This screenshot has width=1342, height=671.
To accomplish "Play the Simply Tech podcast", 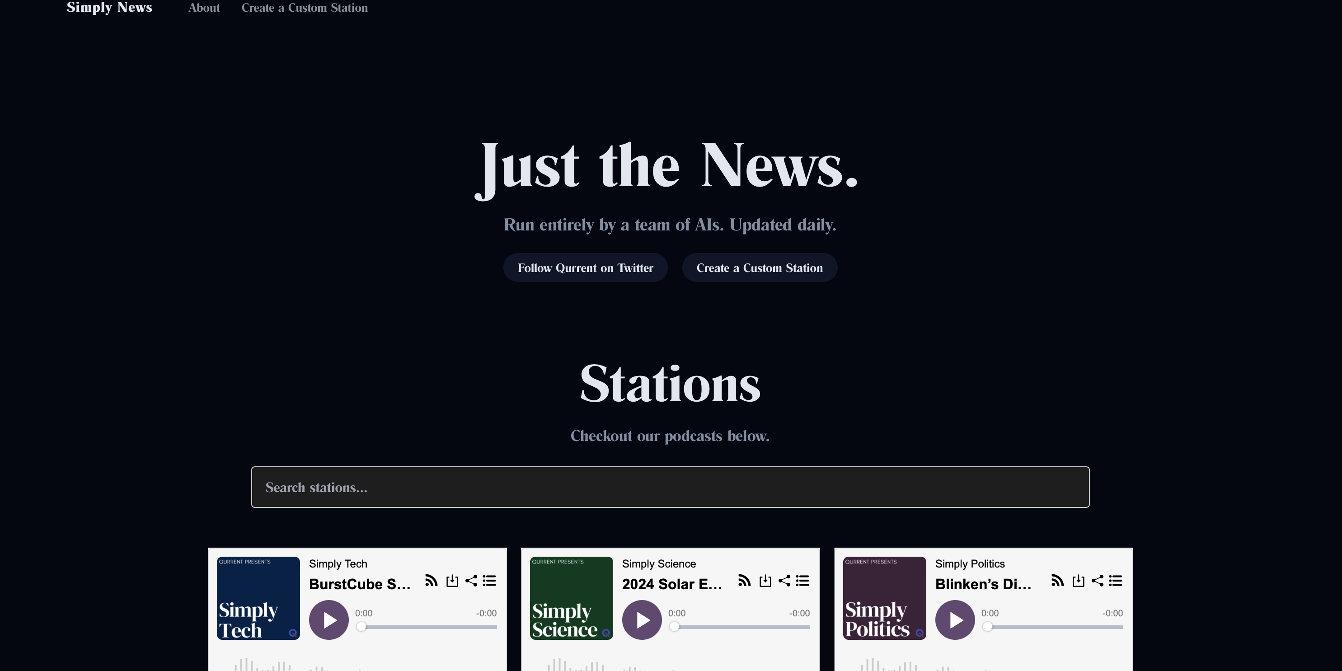I will pos(329,620).
